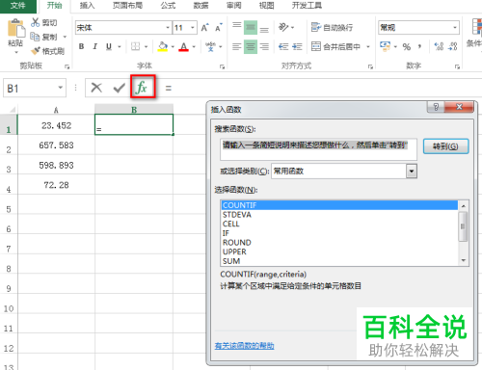Click the phonetic guide (wén) icon
The width and height of the screenshot is (482, 370).
tap(210, 46)
